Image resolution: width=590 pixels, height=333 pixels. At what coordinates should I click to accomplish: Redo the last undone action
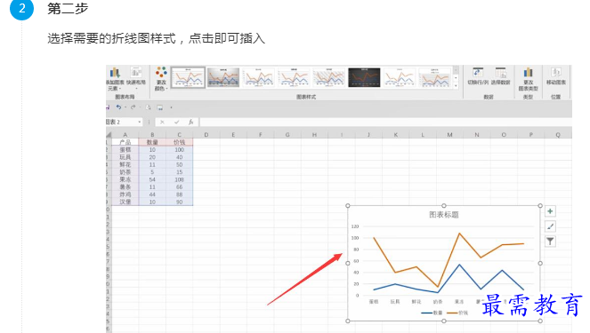(133, 107)
